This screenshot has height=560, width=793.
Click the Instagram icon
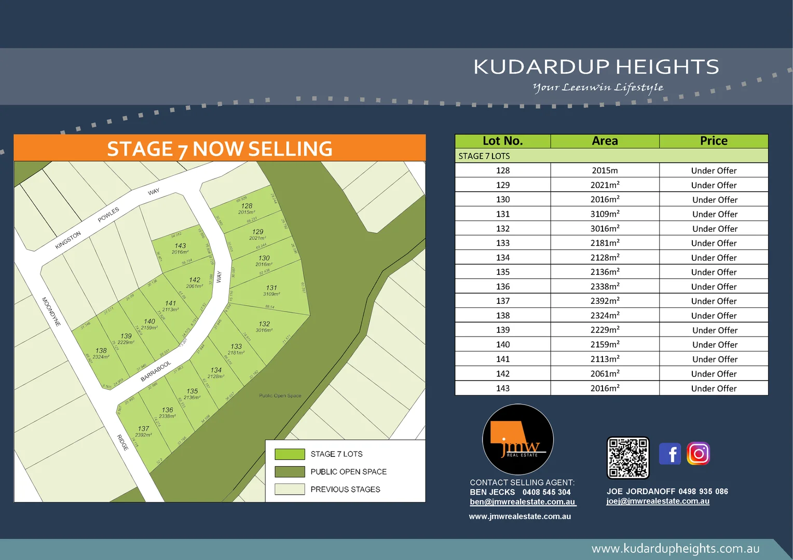698,454
